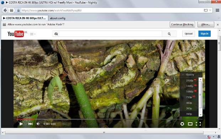Viewport: 221px width, 139px height.
Task: Choose 480p quality option
Action: pos(189,103)
